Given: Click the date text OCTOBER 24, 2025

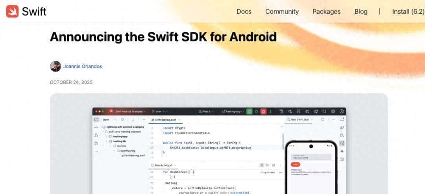Looking at the screenshot, I should tap(71, 82).
